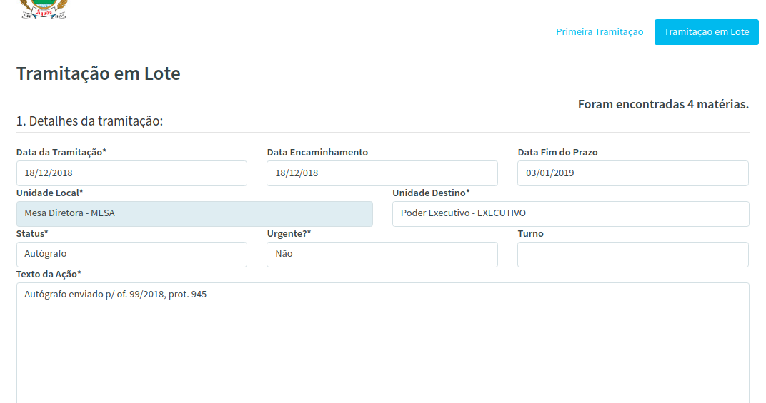Open the Urgente dropdown showing Não

pyautogui.click(x=382, y=254)
